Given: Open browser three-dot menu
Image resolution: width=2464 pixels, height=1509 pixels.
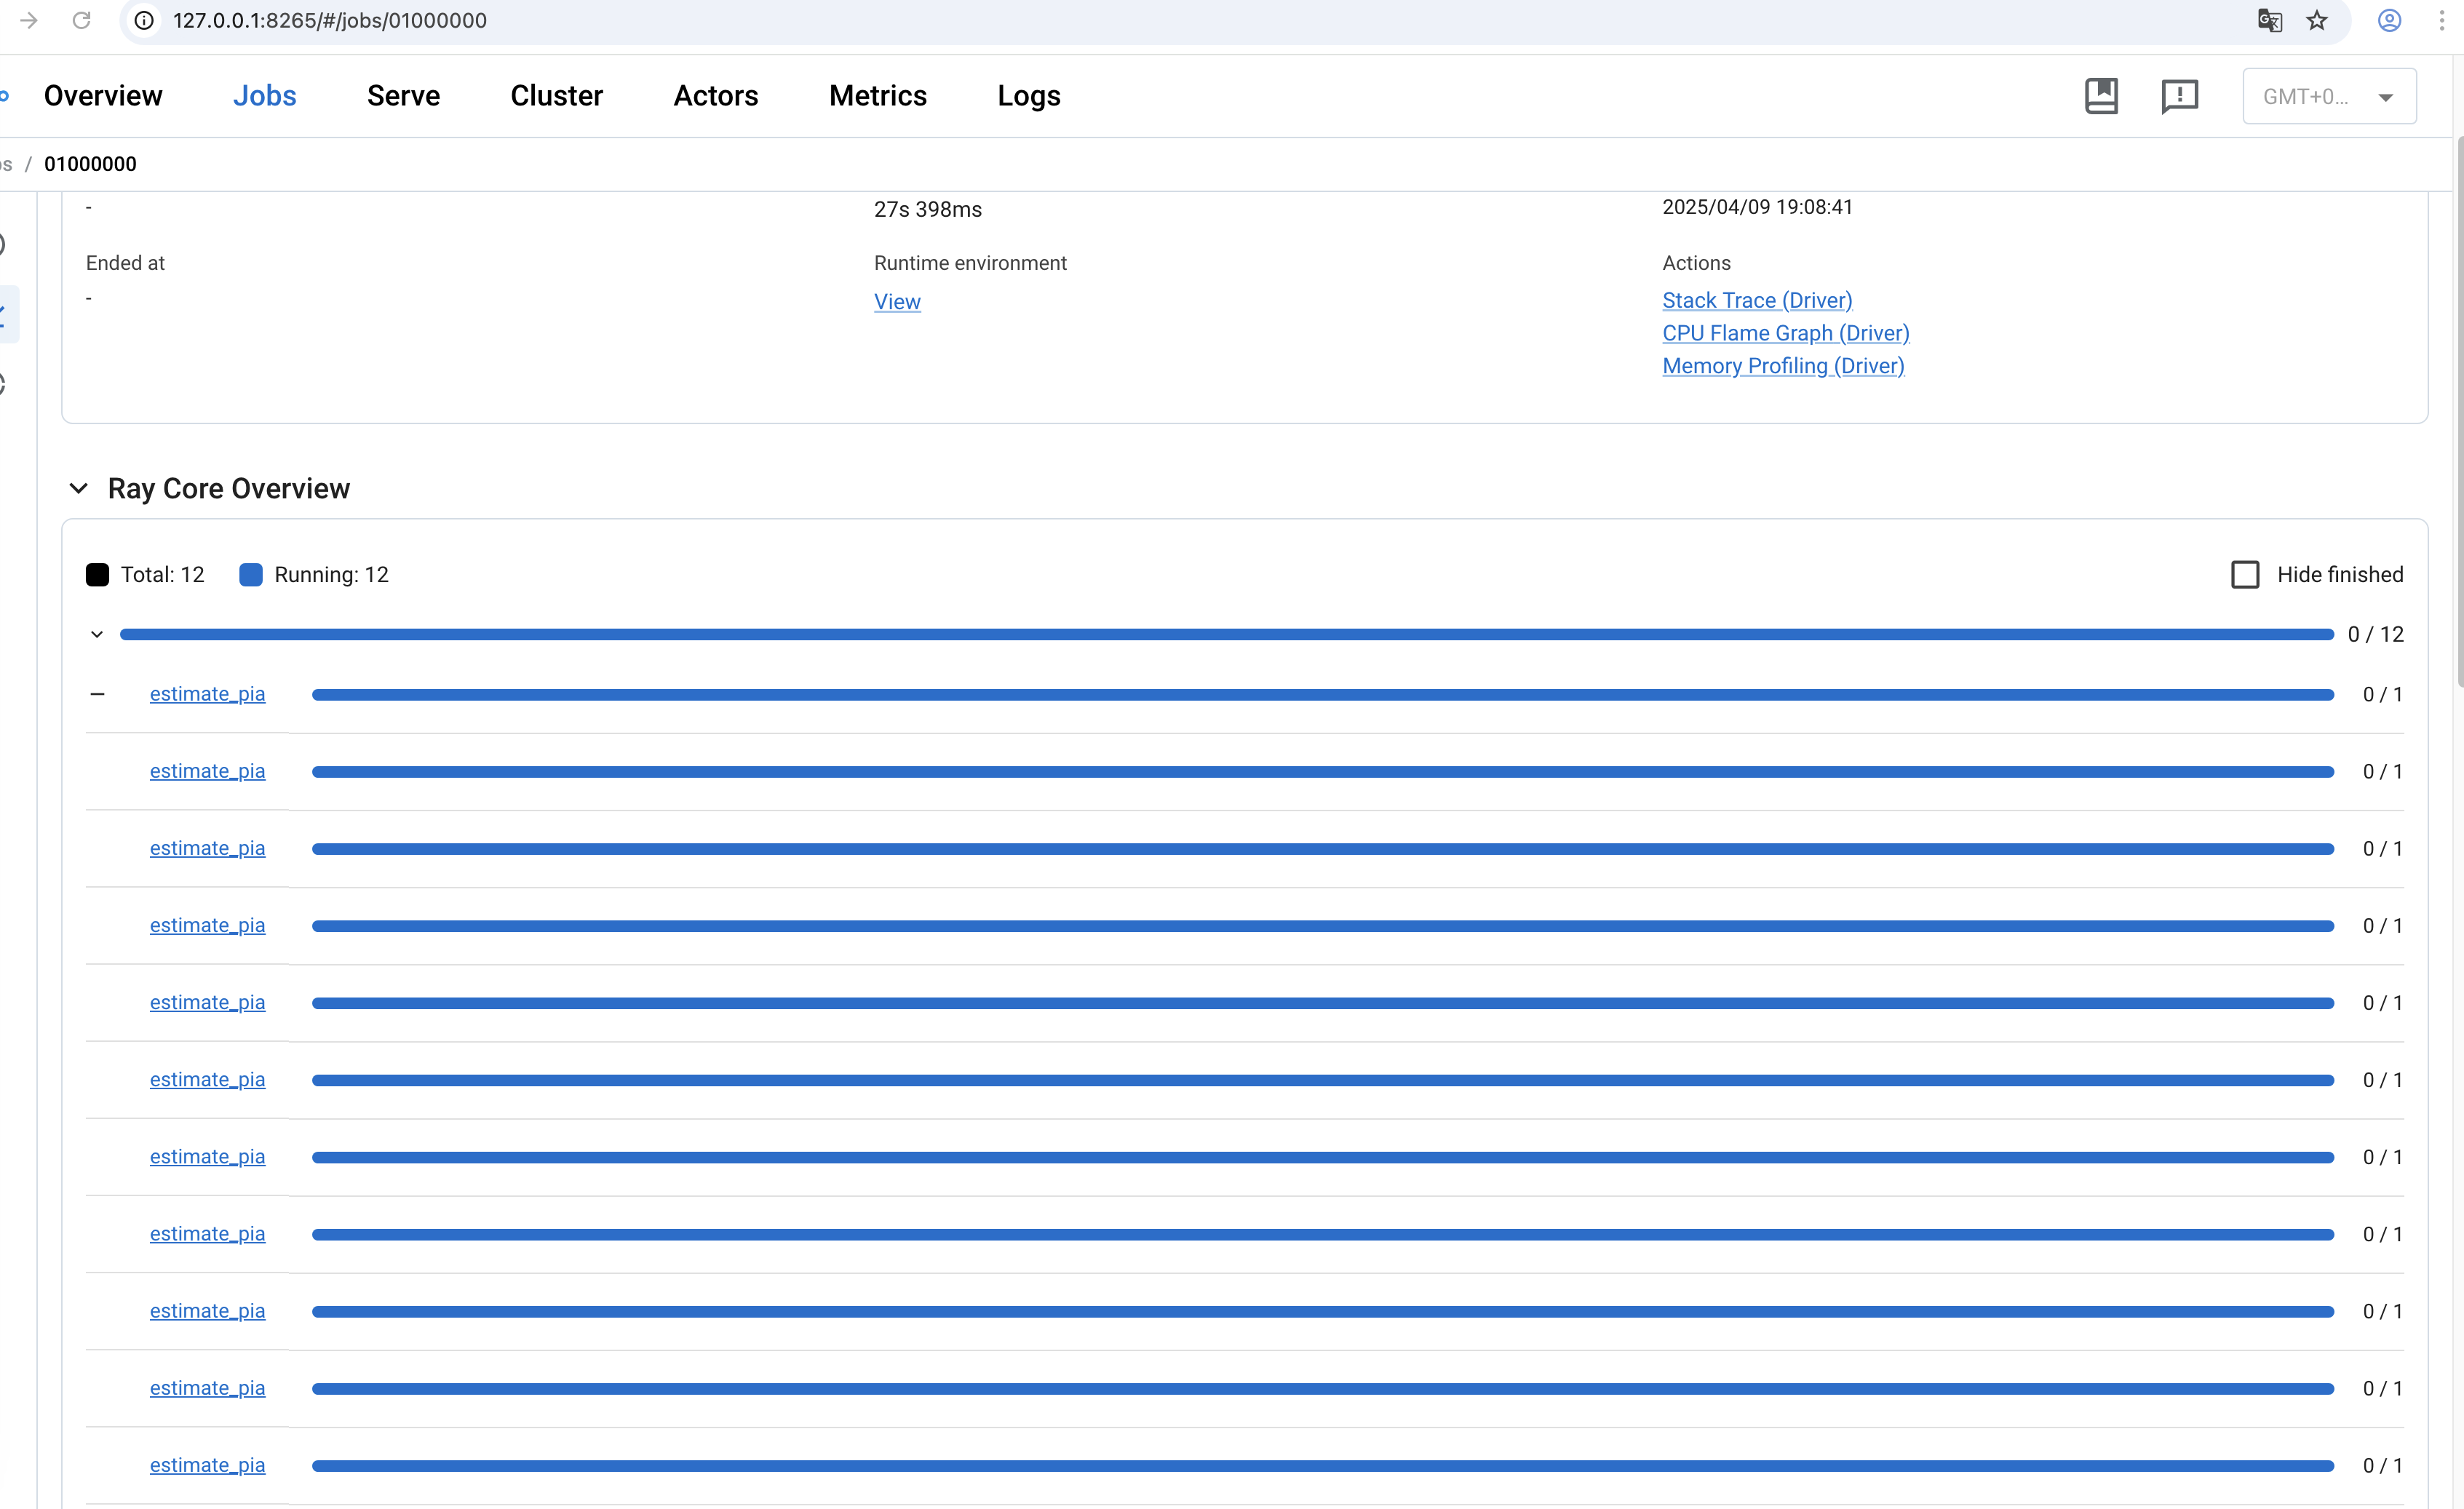Looking at the screenshot, I should coord(2441,20).
